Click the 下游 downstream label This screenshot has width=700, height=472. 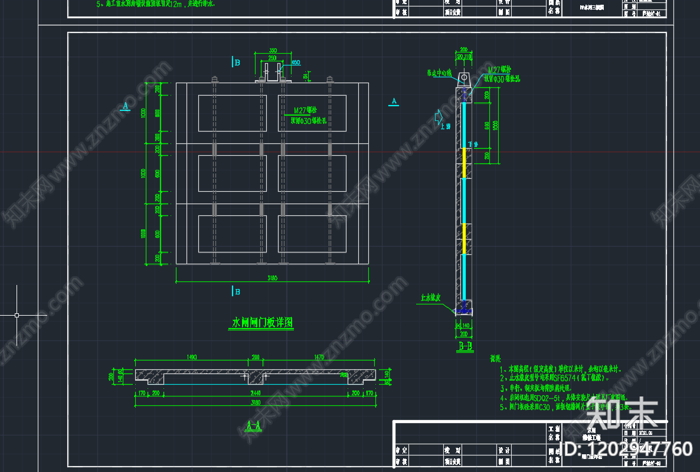point(473,145)
